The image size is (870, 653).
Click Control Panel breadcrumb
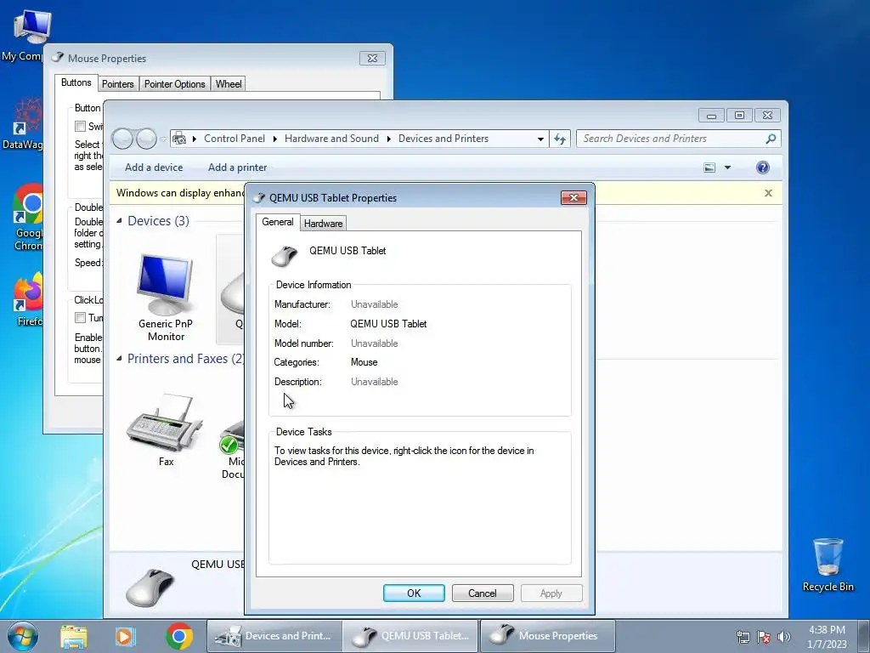tap(234, 139)
